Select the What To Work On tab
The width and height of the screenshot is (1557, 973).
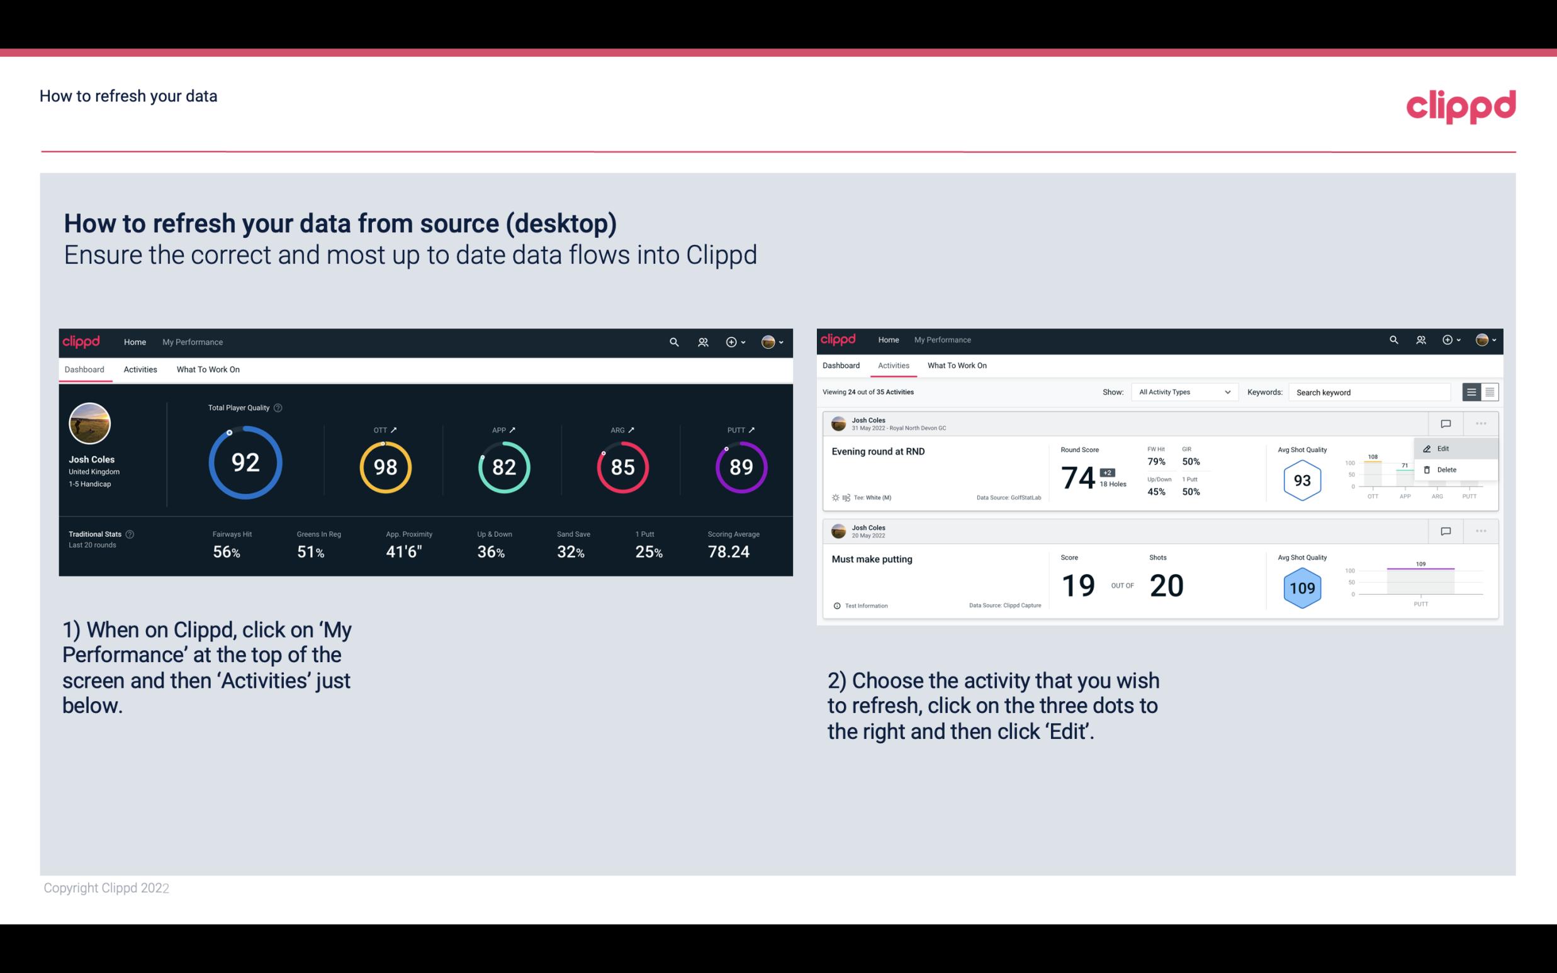tap(208, 369)
